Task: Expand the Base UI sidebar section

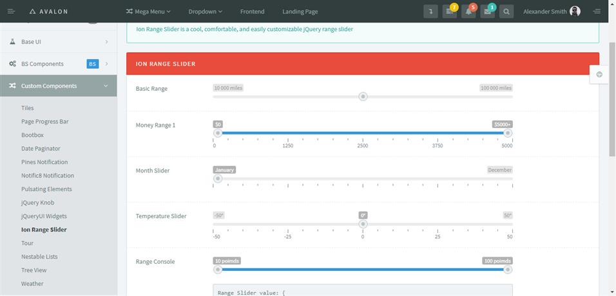Action: (x=58, y=42)
